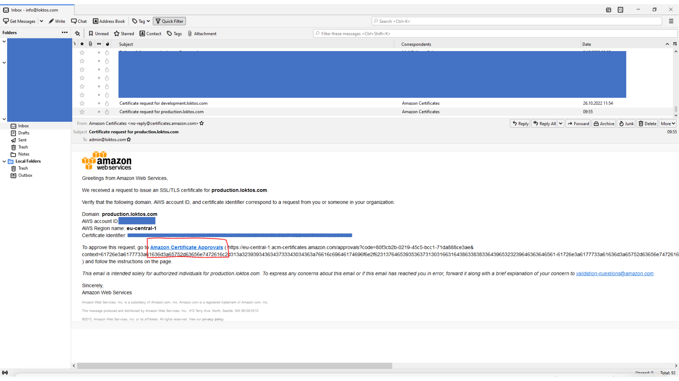
Task: Sort by Correspondents column
Action: tap(487, 44)
